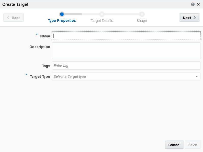This screenshot has height=152, width=203.
Task: Select the Shape step circle
Action: point(142,14)
